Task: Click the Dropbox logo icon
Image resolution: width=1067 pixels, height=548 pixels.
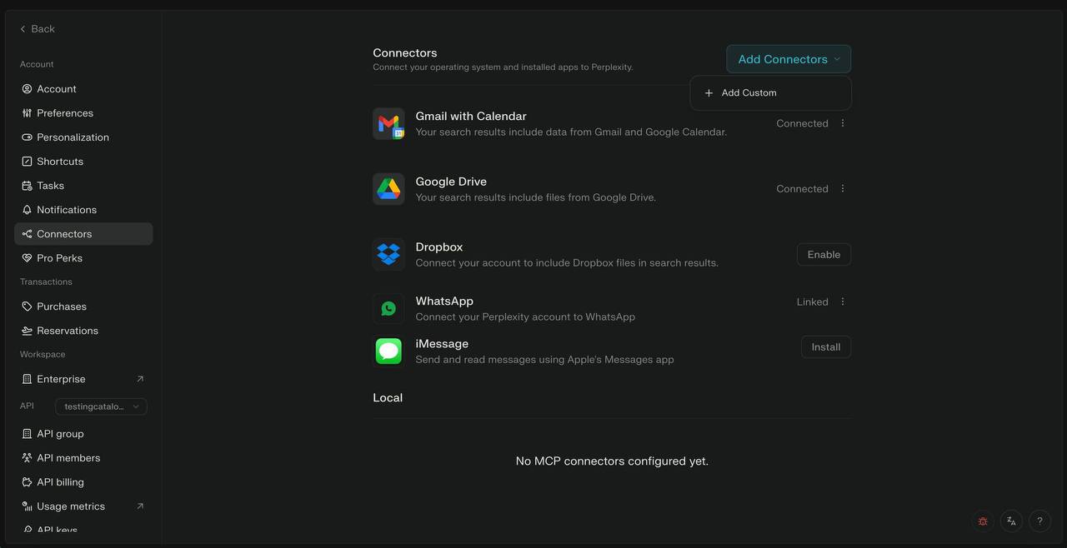Action: point(388,254)
